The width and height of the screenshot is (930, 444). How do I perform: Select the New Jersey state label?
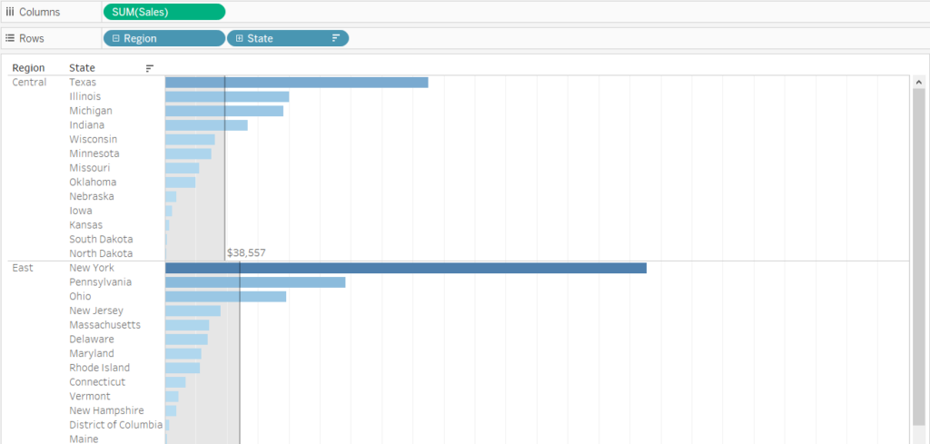click(96, 311)
